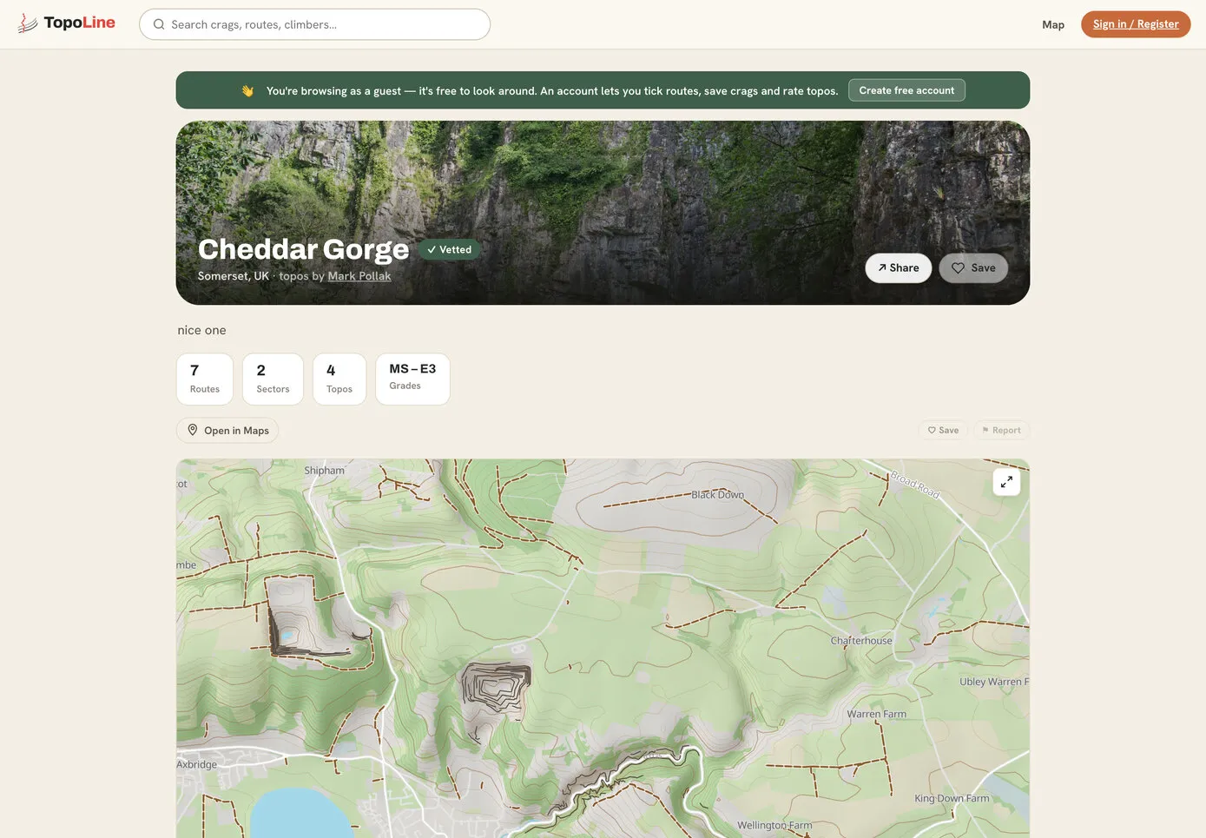Click the waving hand emoji in banner
This screenshot has width=1206, height=838.
point(247,91)
